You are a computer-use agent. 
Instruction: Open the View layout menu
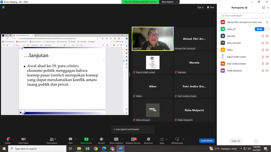[211, 7]
